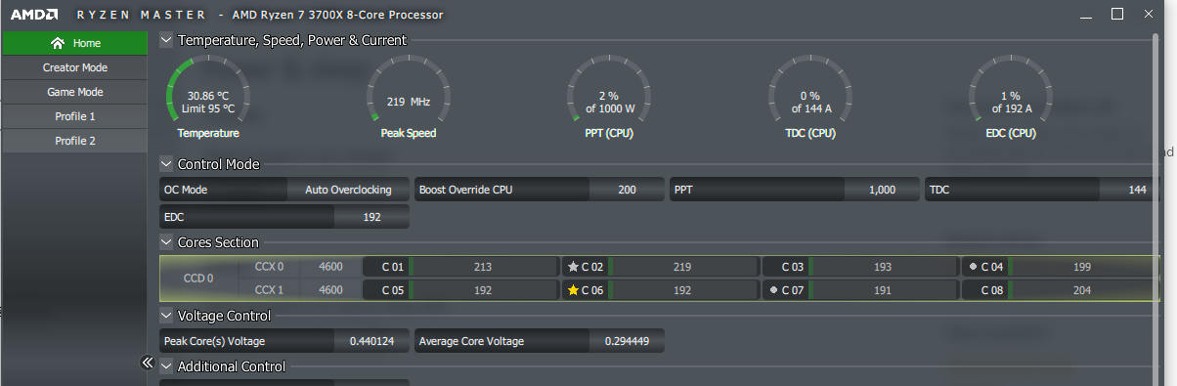Select the CCX 0 4600 speed field
Screen dimensions: 1177x386
coord(330,266)
